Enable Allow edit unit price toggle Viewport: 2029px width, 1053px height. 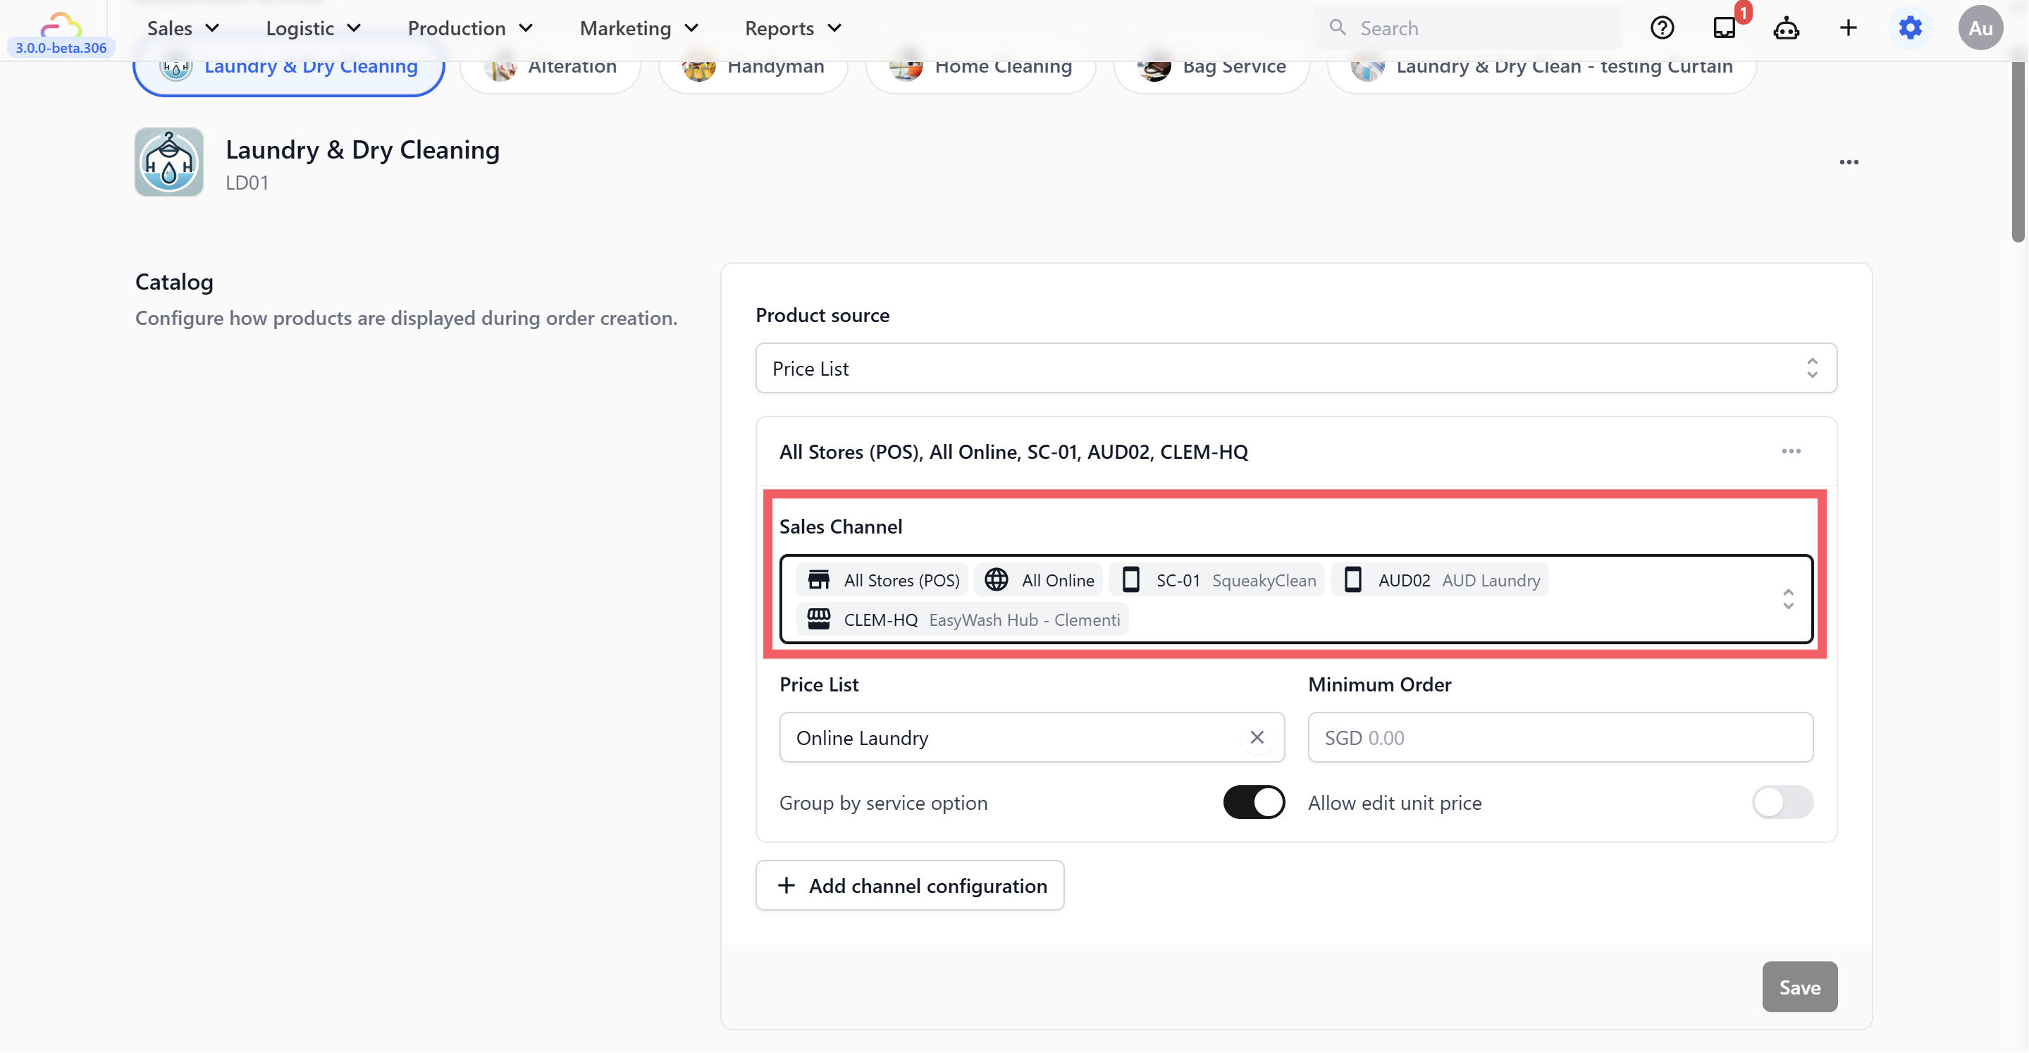click(x=1782, y=803)
